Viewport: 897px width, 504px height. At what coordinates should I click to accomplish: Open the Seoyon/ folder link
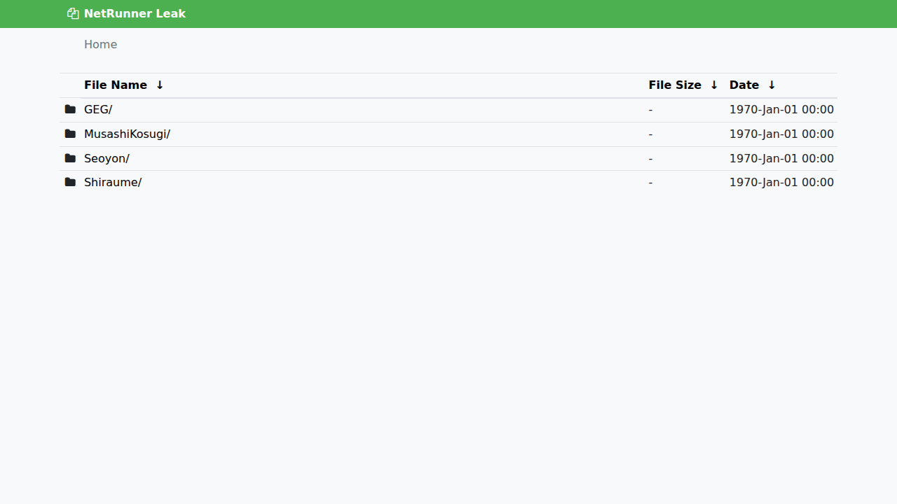[x=107, y=158]
